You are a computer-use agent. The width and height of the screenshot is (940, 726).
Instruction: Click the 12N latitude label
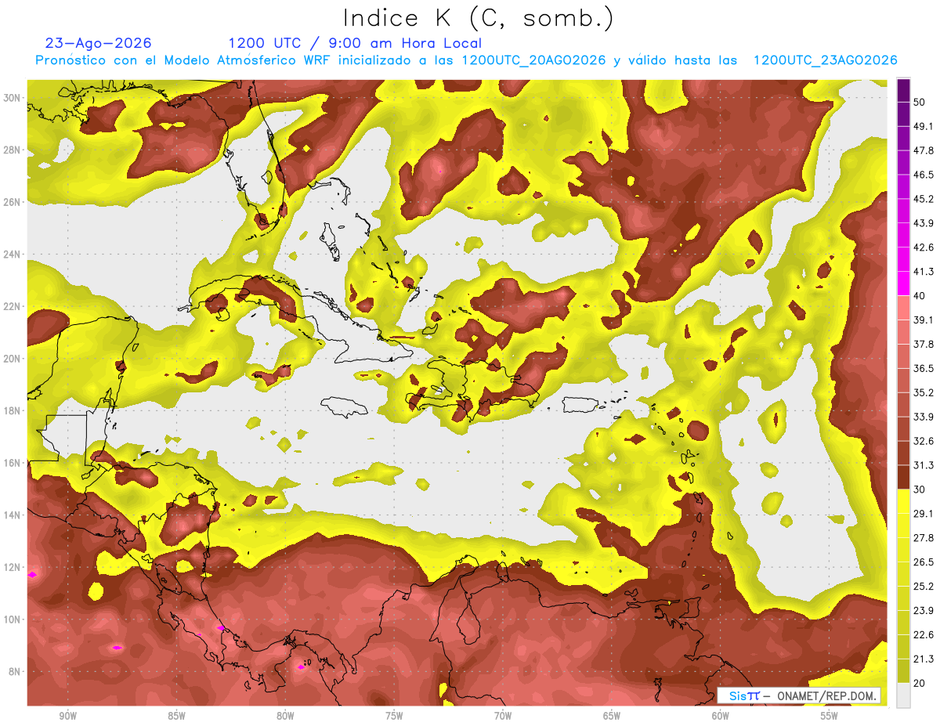click(x=12, y=568)
